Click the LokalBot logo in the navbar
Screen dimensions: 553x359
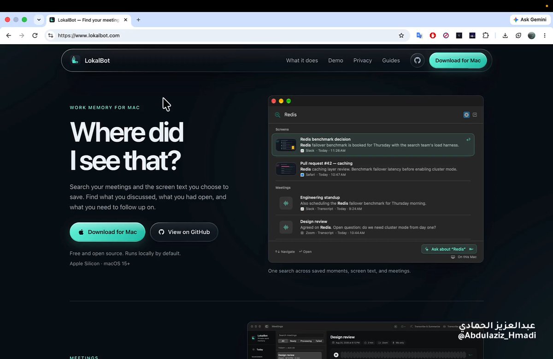pos(90,60)
